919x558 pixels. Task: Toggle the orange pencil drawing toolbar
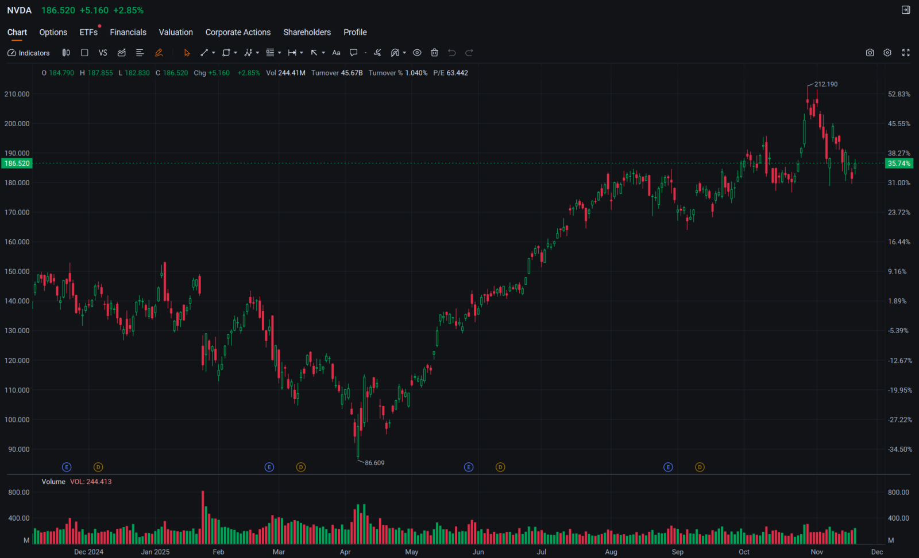(159, 53)
